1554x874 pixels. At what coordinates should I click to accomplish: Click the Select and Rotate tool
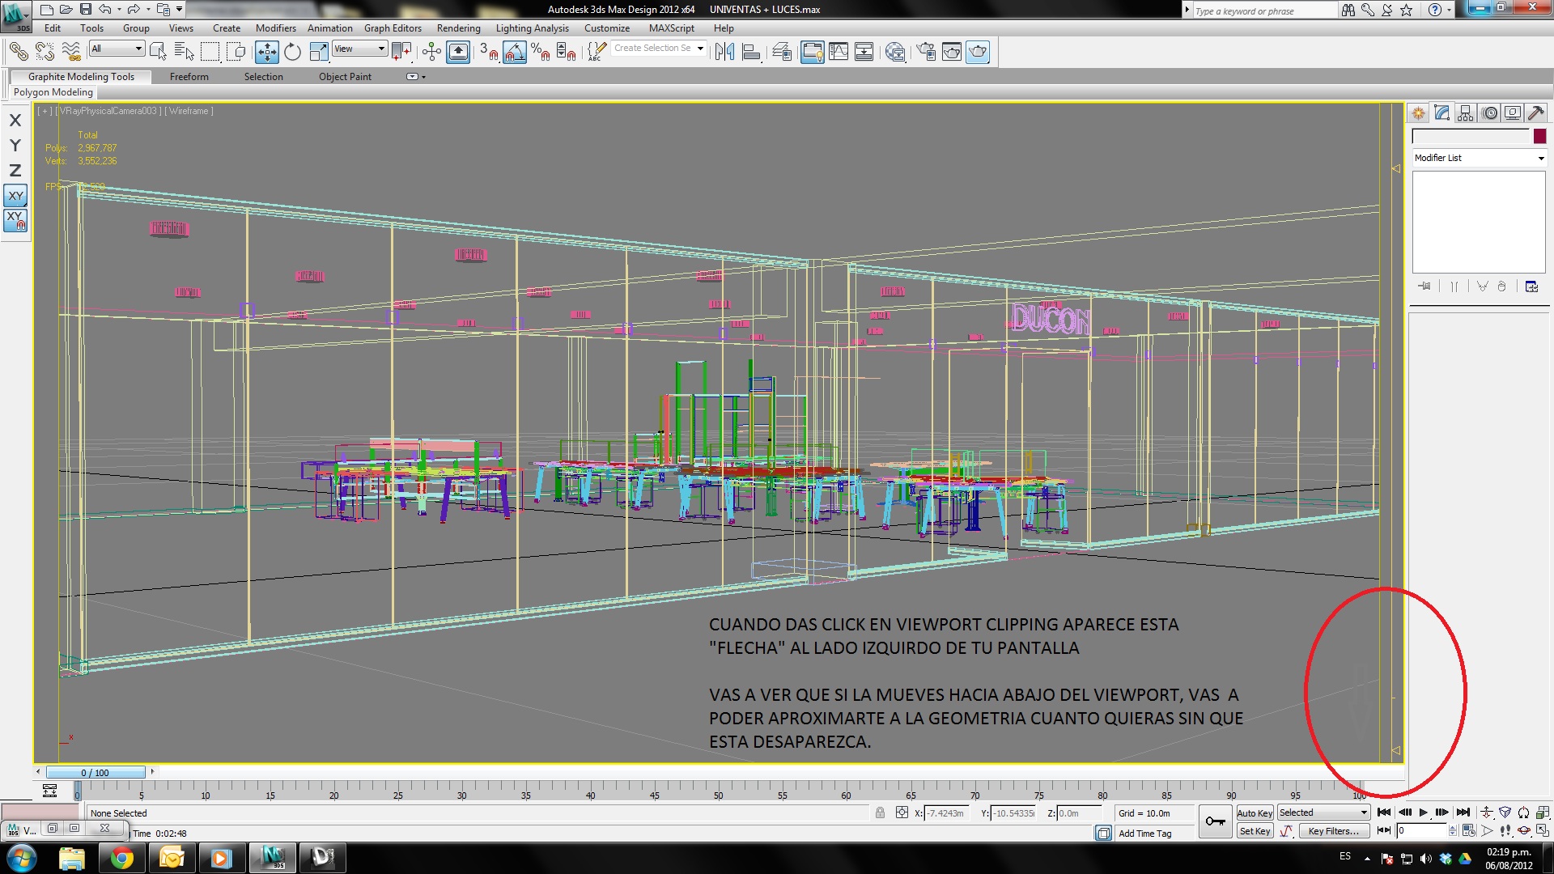(292, 53)
